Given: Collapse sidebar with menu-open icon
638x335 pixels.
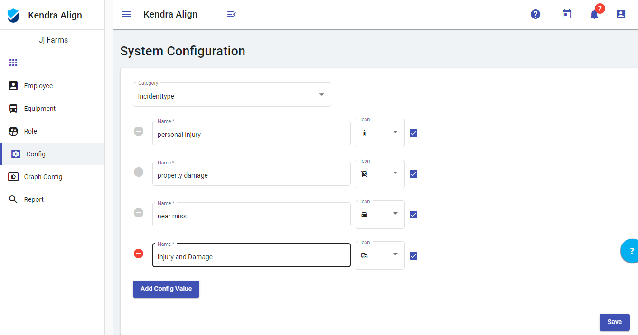Looking at the screenshot, I should pyautogui.click(x=231, y=14).
